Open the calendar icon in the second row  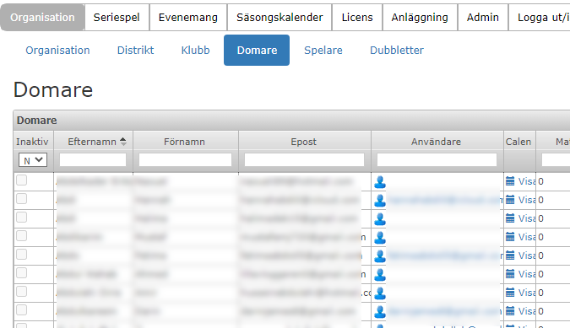[510, 200]
